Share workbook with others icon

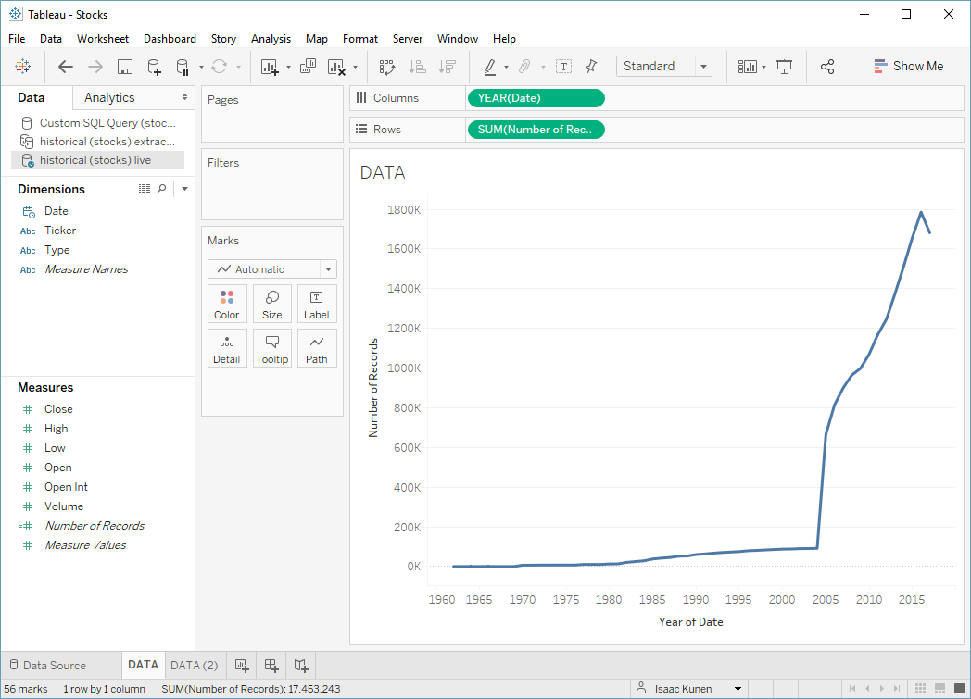click(x=827, y=67)
